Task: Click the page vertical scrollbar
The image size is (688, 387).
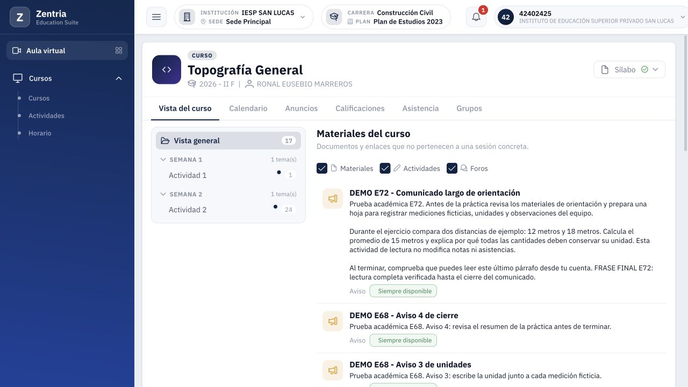Action: (x=685, y=94)
